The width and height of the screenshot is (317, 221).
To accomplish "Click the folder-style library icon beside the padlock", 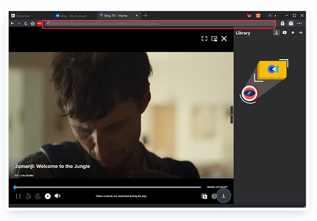I will [291, 23].
